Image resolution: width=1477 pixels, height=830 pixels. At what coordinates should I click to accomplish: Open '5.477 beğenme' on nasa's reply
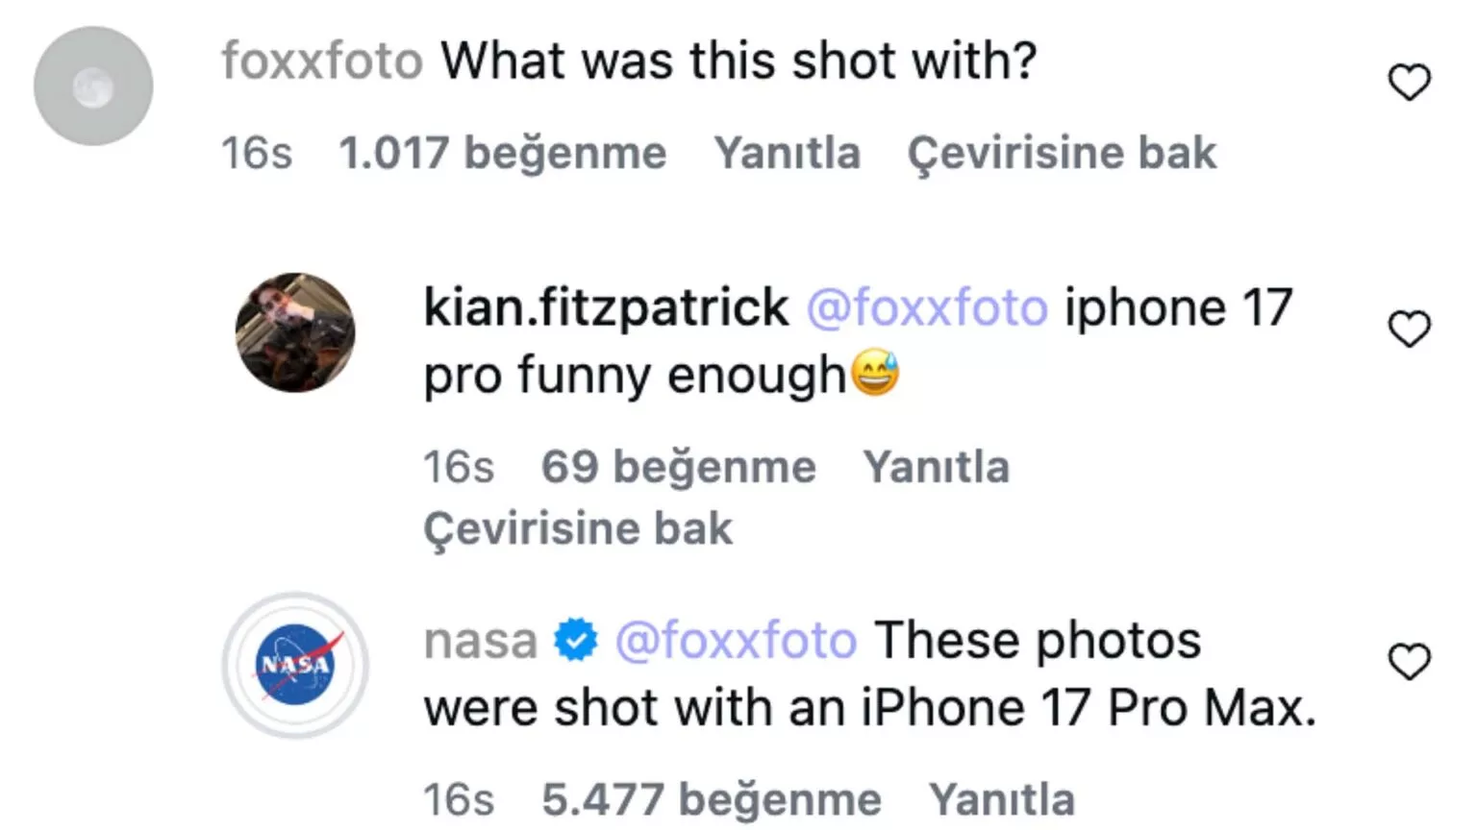712,798
